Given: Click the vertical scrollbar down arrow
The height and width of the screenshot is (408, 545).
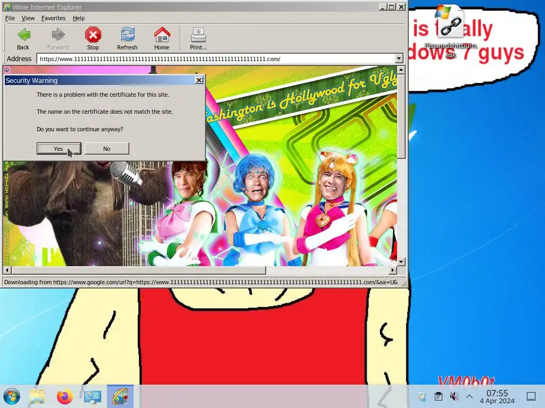Looking at the screenshot, I should point(401,262).
